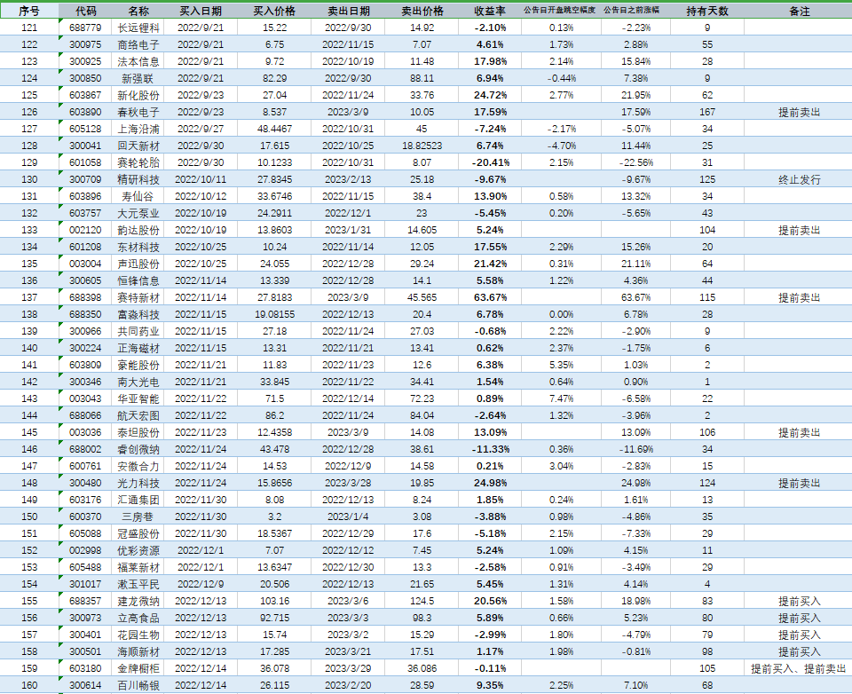This screenshot has width=852, height=694.
Task: Select the 持有天数 column header
Action: click(x=707, y=11)
